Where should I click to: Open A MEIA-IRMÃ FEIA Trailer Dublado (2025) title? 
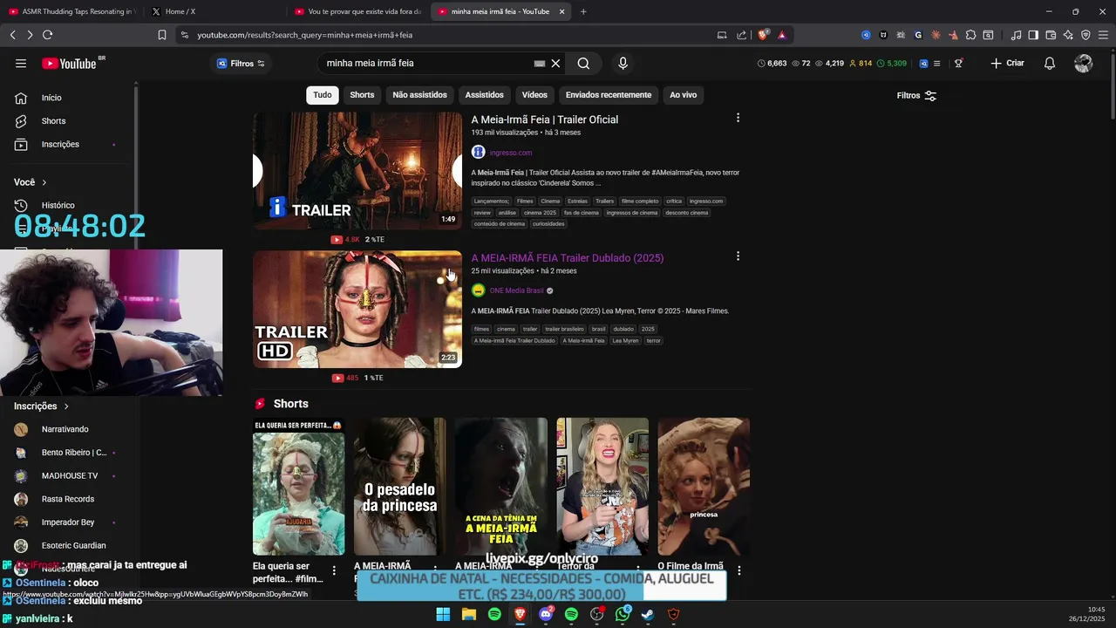pyautogui.click(x=568, y=258)
